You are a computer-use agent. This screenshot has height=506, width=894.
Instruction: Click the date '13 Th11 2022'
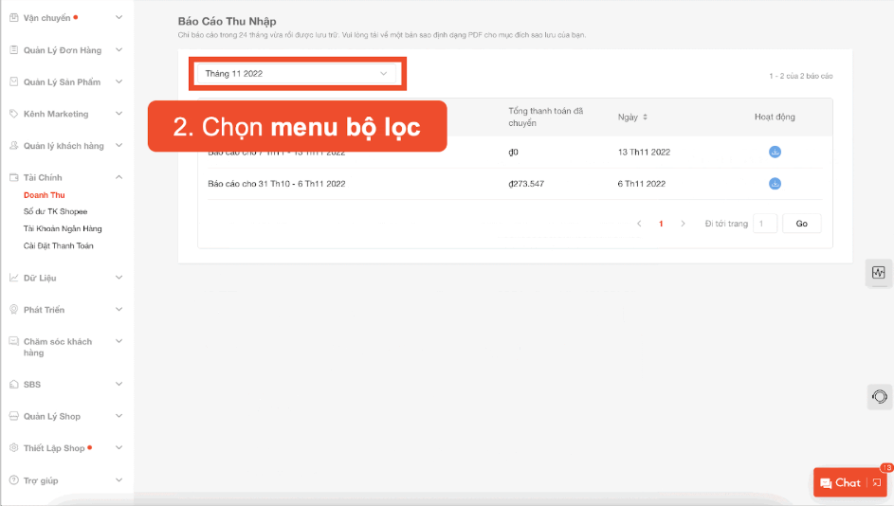pos(645,153)
